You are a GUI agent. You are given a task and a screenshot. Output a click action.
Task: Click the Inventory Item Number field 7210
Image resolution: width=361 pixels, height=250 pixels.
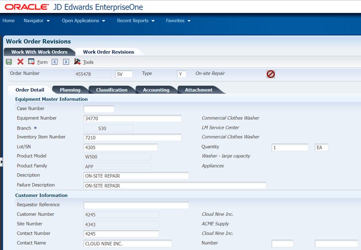coord(133,138)
